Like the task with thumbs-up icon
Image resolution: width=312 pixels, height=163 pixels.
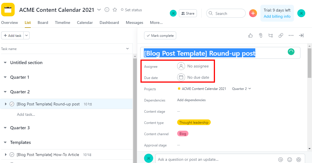point(250,35)
